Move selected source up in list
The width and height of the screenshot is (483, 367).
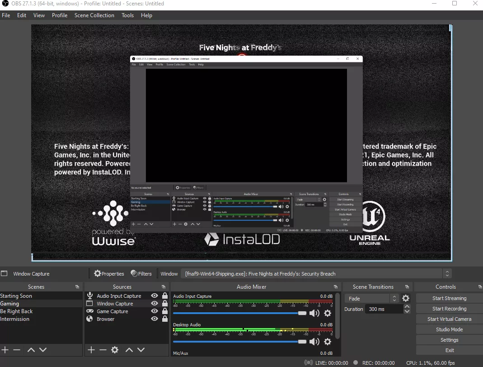[x=129, y=350]
